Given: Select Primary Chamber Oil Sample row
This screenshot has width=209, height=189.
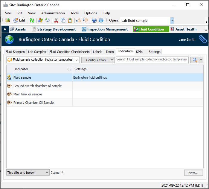Looking at the screenshot, I should tap(105, 103).
